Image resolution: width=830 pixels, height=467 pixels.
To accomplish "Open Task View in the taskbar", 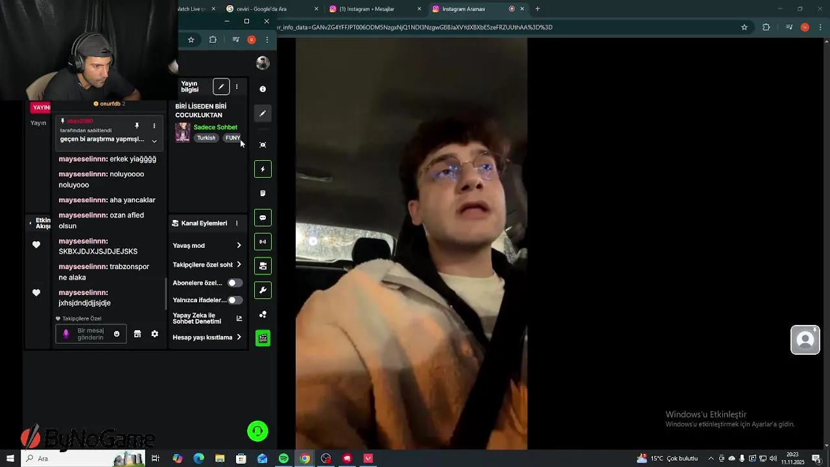I will pyautogui.click(x=156, y=459).
